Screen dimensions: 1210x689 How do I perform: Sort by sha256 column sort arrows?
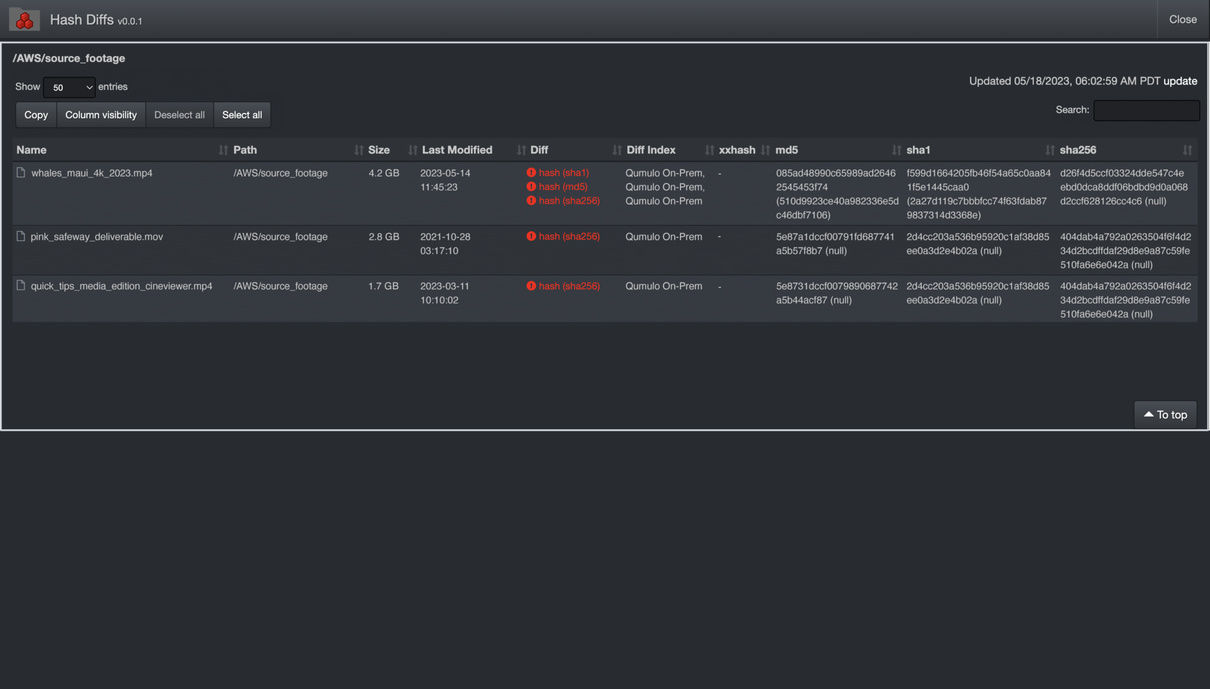click(1187, 150)
